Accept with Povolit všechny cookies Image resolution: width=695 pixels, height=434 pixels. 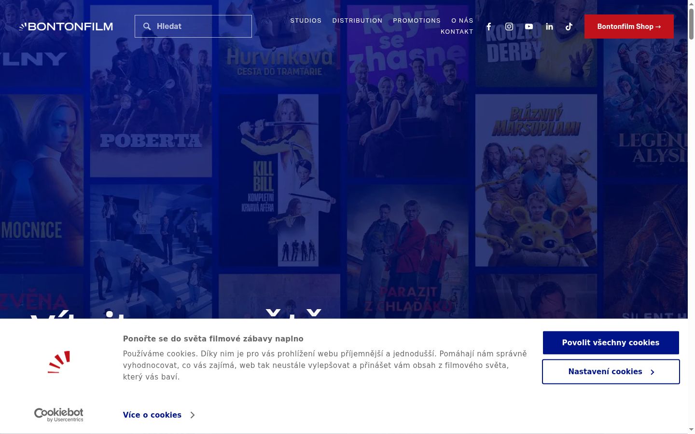pyautogui.click(x=611, y=342)
